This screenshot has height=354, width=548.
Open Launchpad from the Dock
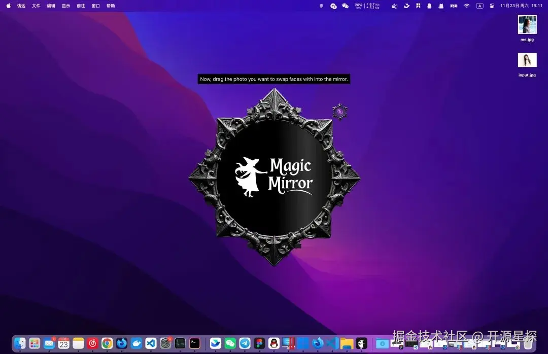35,343
